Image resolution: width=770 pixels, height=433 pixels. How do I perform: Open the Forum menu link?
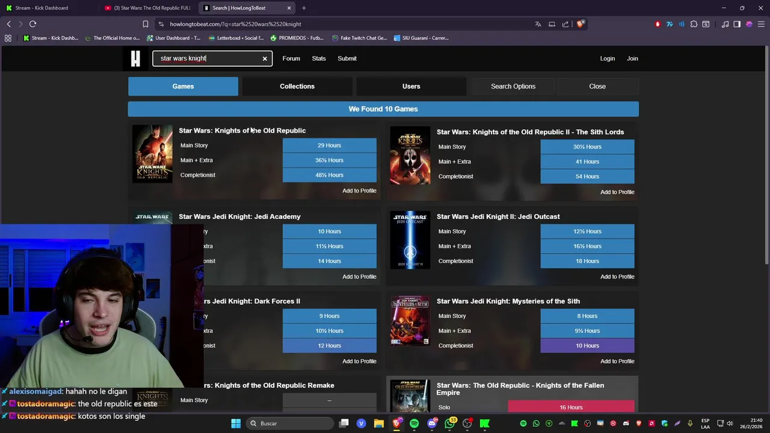coord(291,58)
